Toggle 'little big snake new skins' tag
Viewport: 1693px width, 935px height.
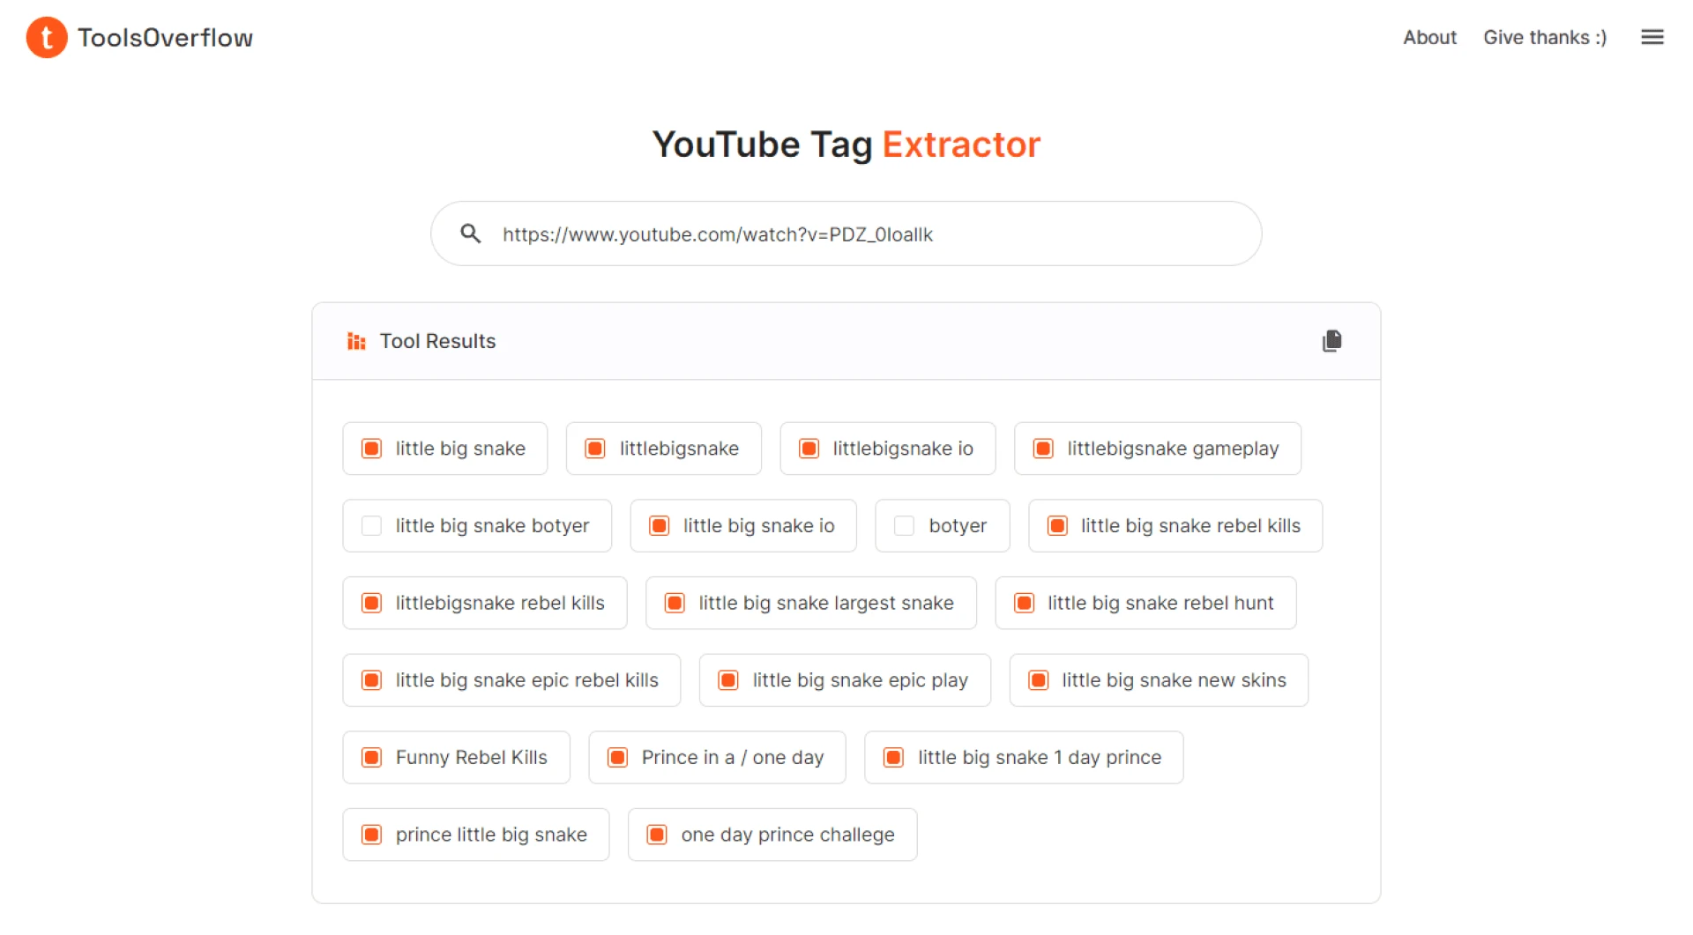(x=1039, y=680)
